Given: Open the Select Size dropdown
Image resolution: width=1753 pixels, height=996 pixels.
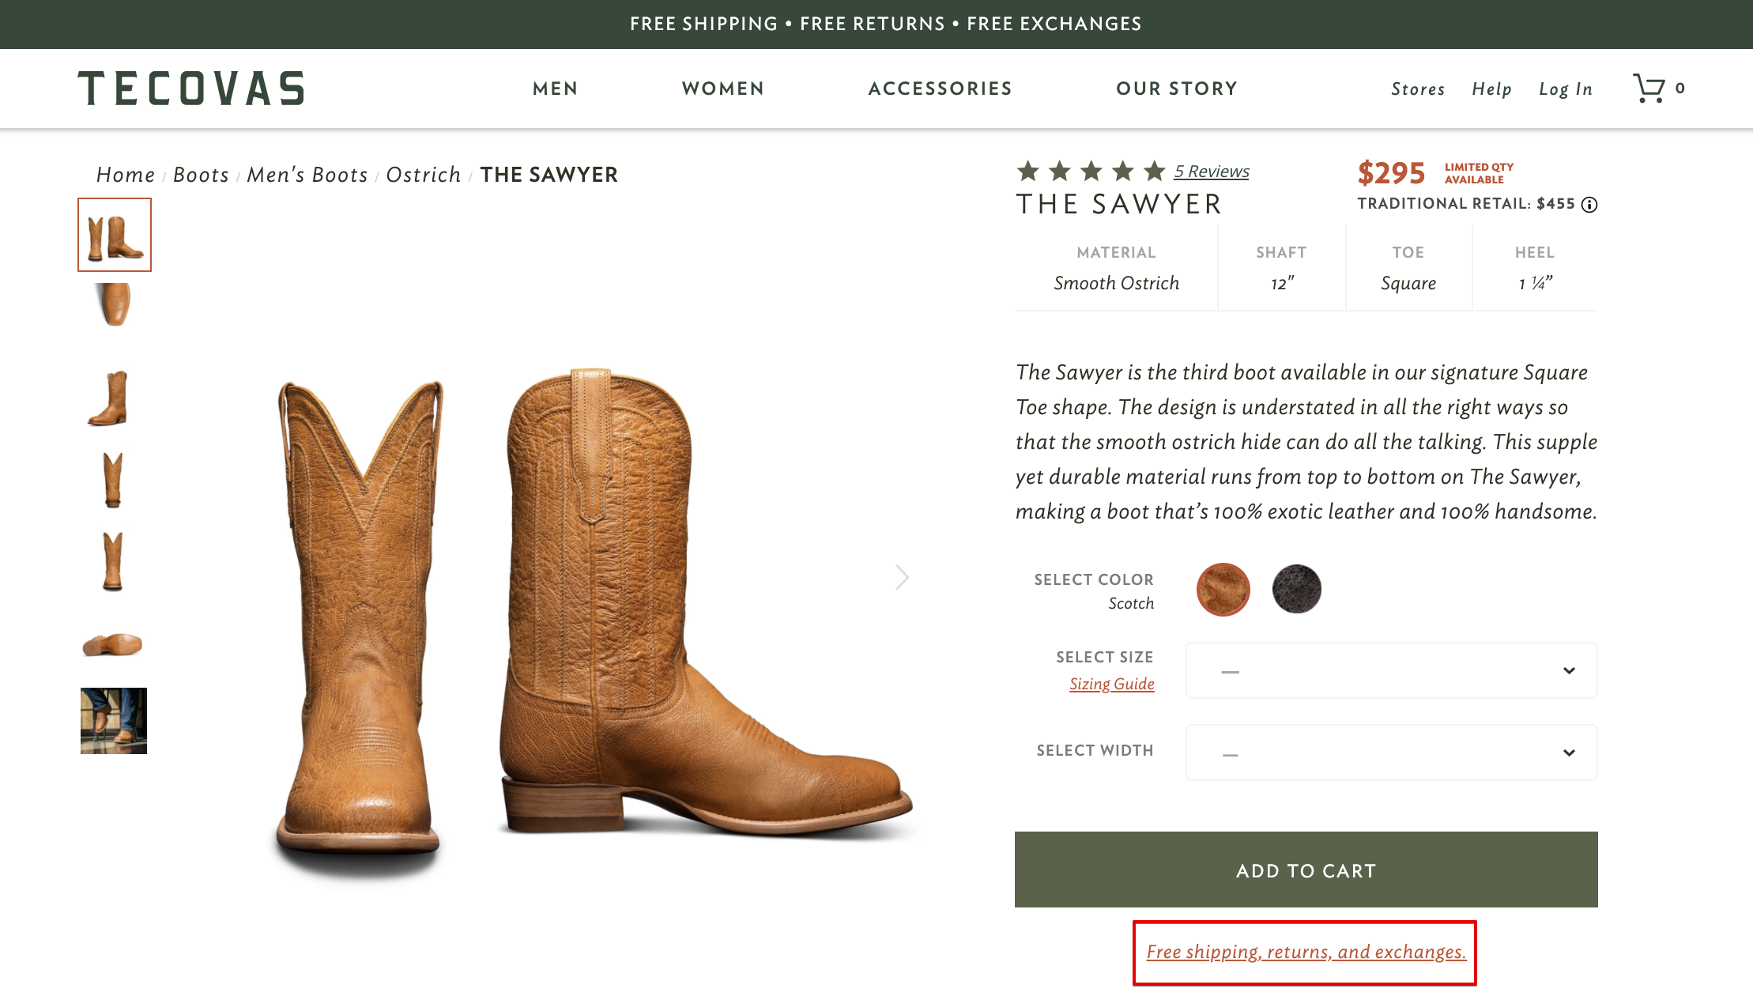Looking at the screenshot, I should tap(1392, 670).
